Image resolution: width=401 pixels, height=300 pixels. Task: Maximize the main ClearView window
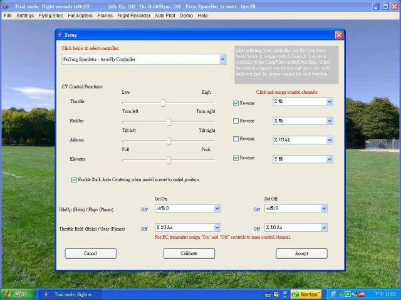pyautogui.click(x=385, y=6)
